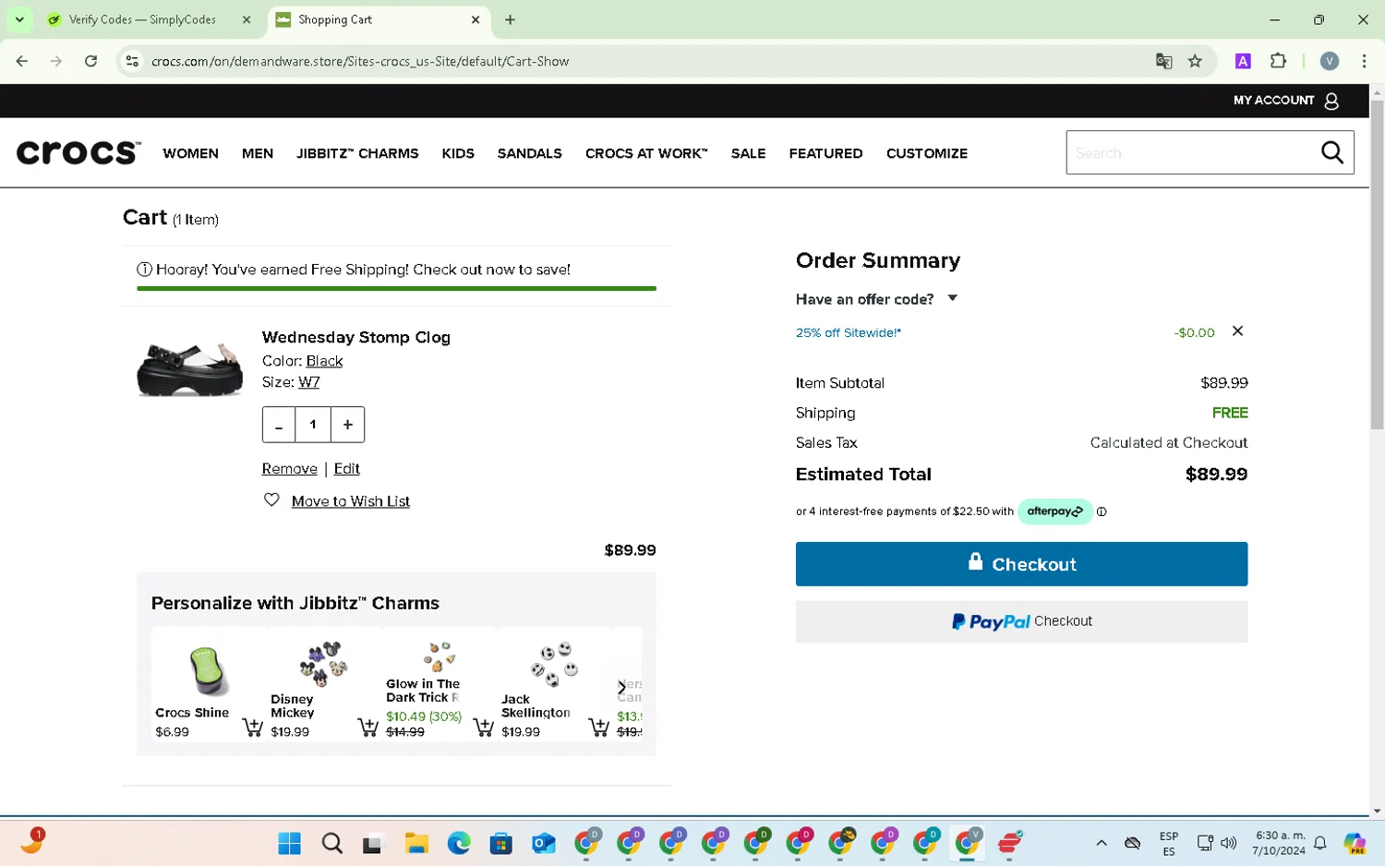Pay using PayPal Checkout
Image resolution: width=1385 pixels, height=866 pixels.
click(x=1021, y=621)
